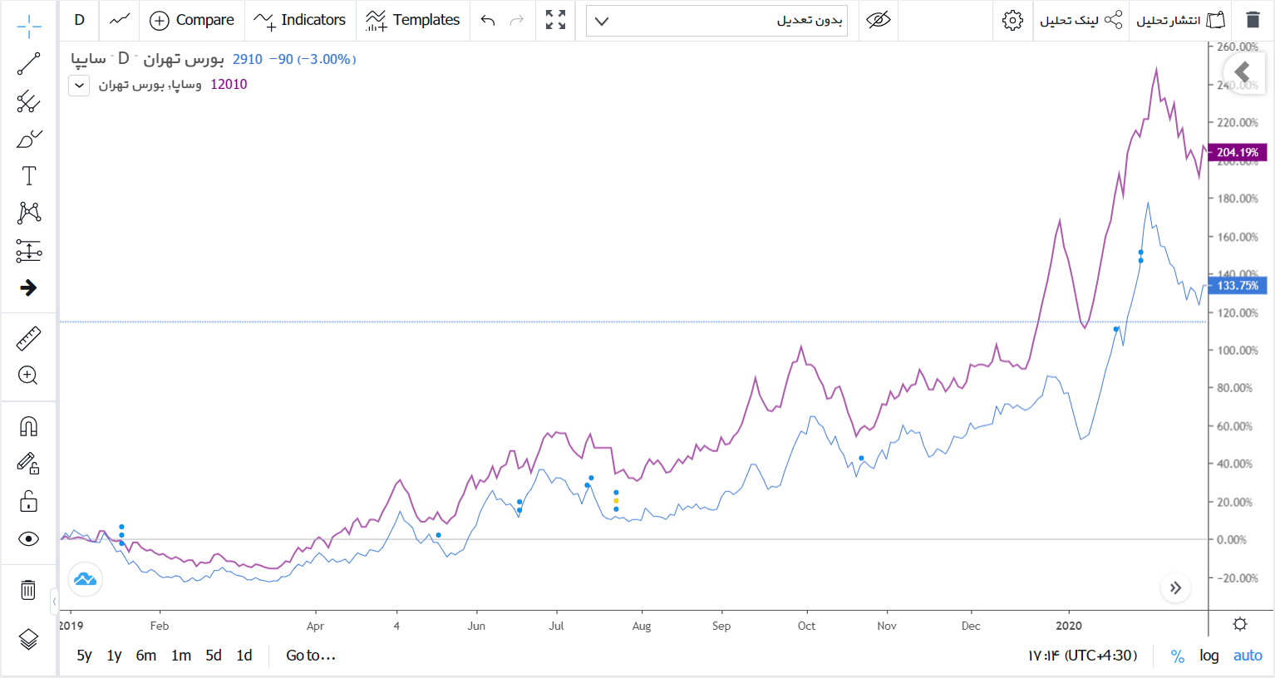1275x678 pixels.
Task: Toggle log scale mode
Action: (x=1209, y=656)
